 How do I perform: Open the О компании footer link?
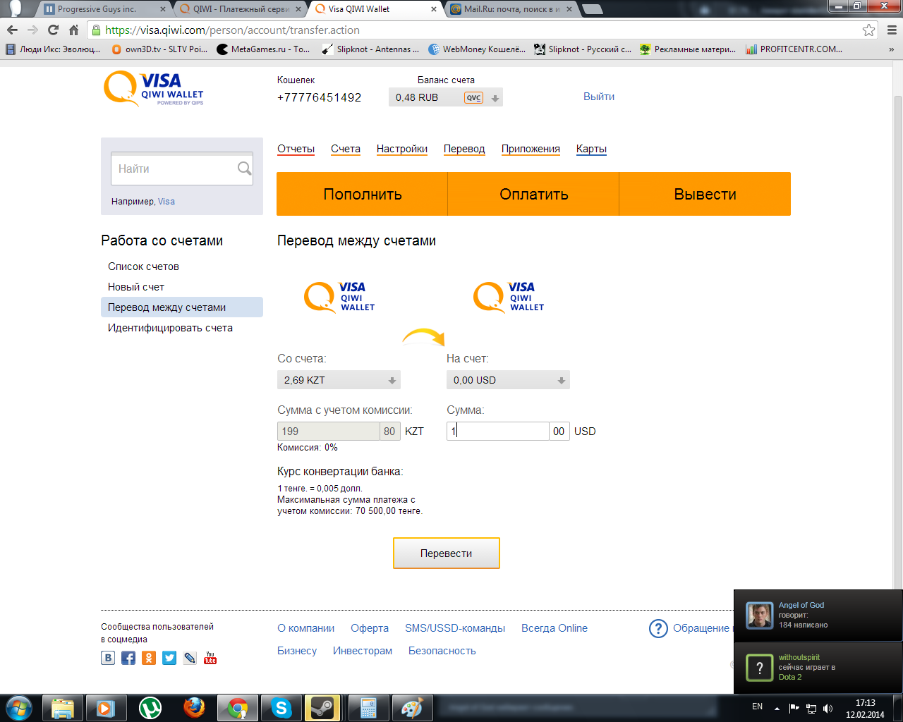coord(305,628)
